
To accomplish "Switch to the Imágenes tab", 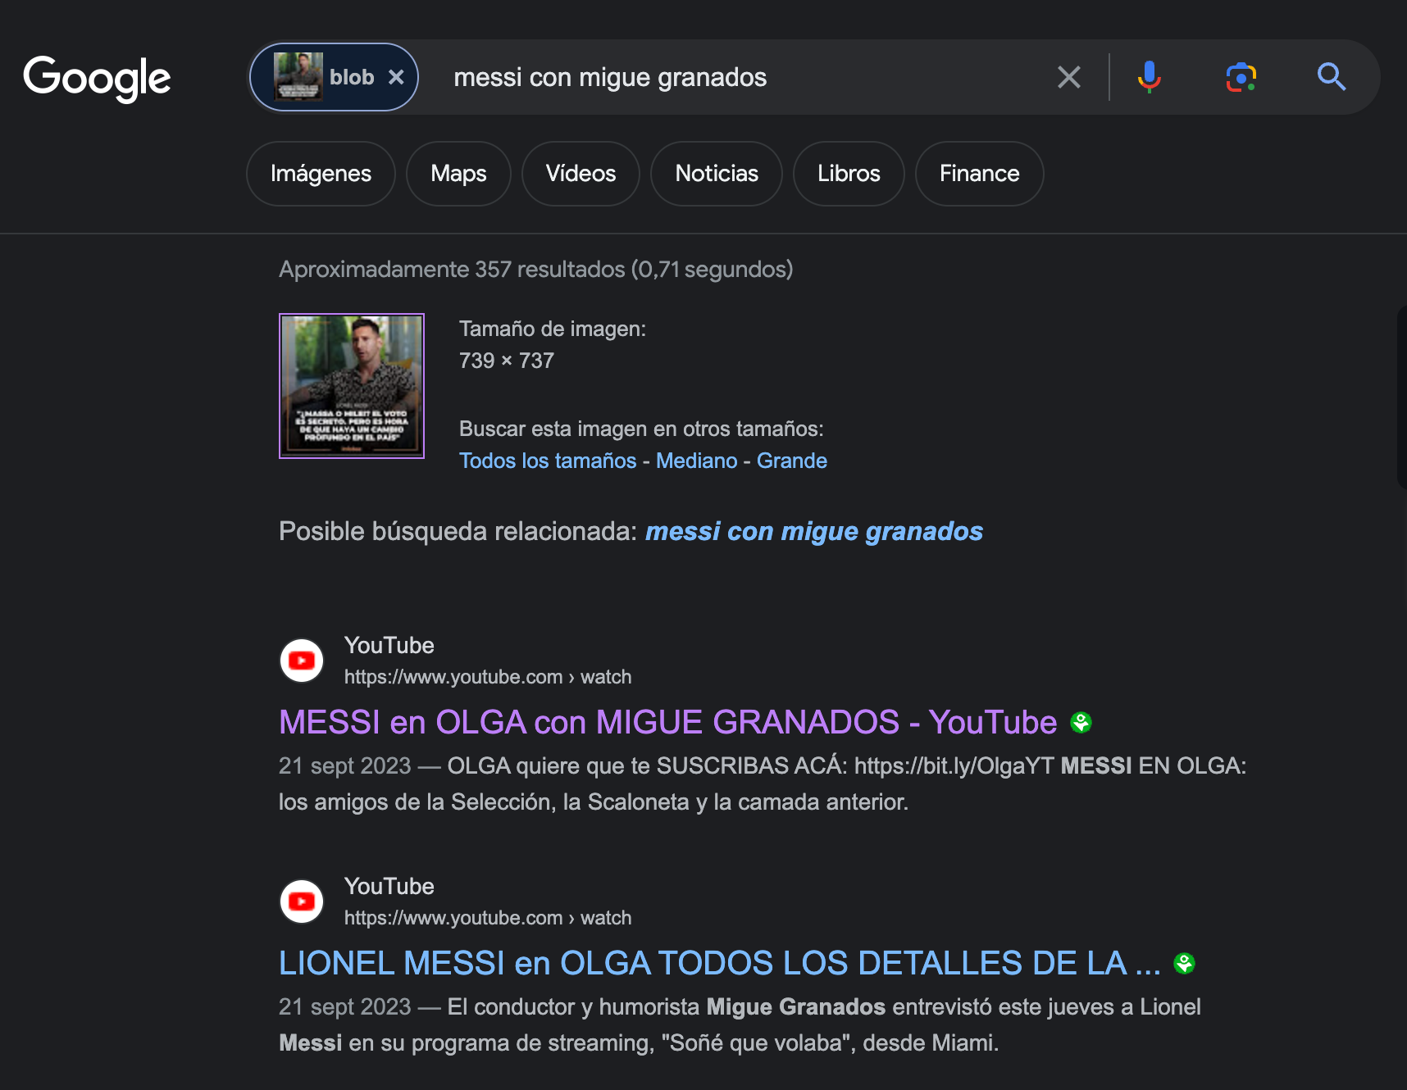I will [321, 174].
